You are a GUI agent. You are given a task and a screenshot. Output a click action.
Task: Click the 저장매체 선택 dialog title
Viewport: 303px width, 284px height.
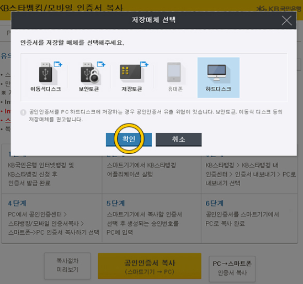coord(153,20)
